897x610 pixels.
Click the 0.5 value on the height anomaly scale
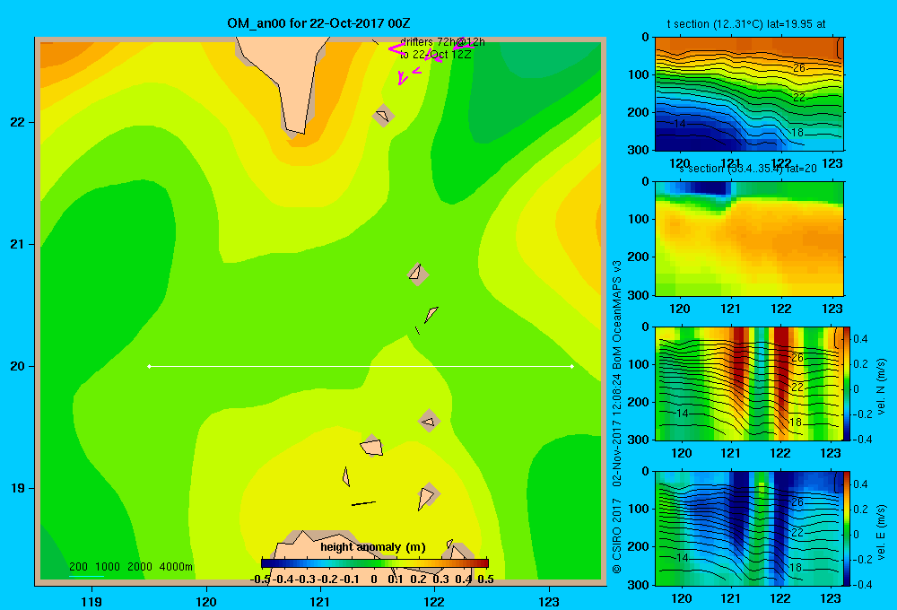point(485,579)
